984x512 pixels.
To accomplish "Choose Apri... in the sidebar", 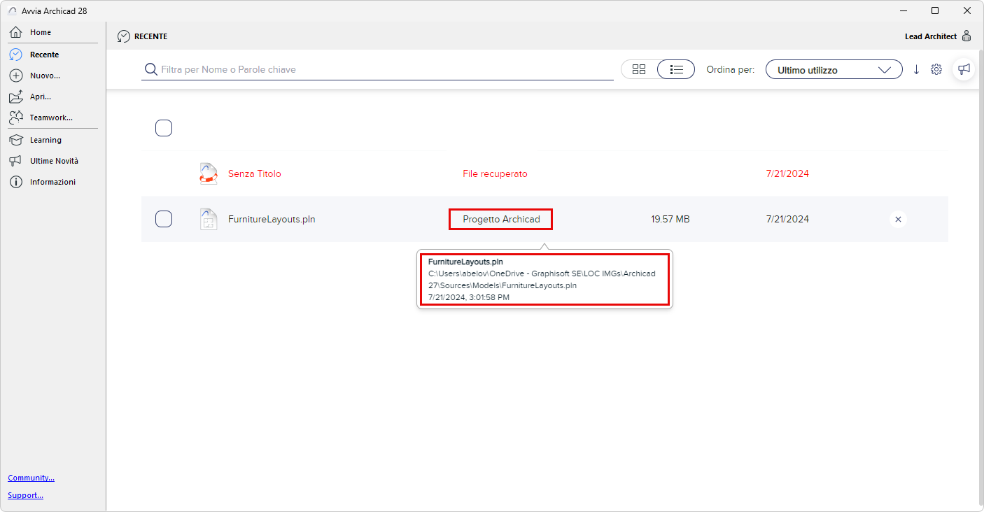I will tap(41, 97).
